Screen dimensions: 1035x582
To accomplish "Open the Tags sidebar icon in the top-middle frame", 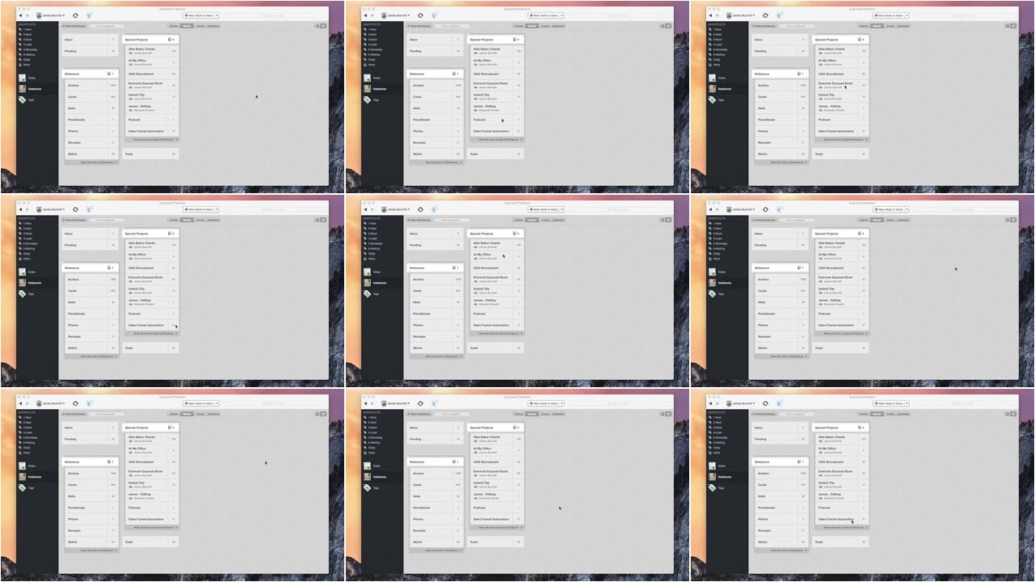I will 368,100.
